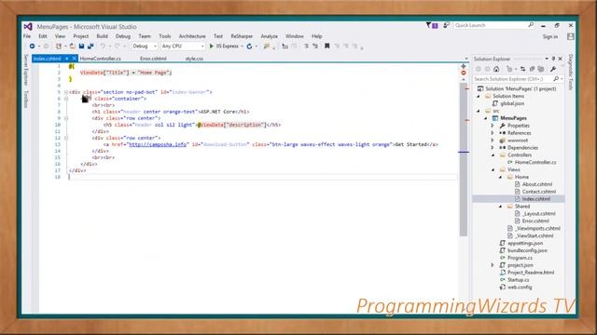
Task: Open the Server Explorer side tab
Action: tap(26, 70)
